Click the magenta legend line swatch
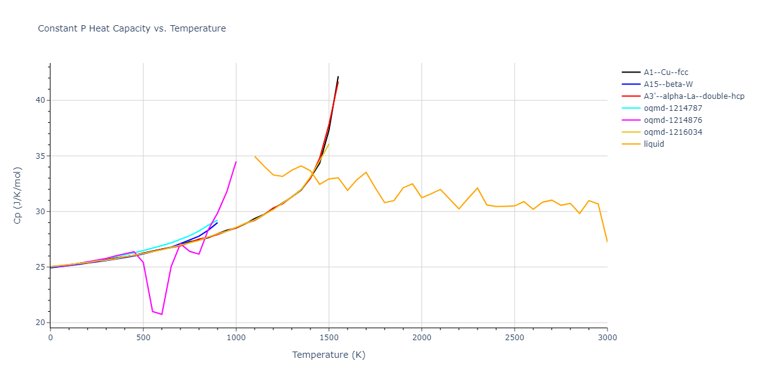Image resolution: width=757 pixels, height=378 pixels. click(630, 120)
